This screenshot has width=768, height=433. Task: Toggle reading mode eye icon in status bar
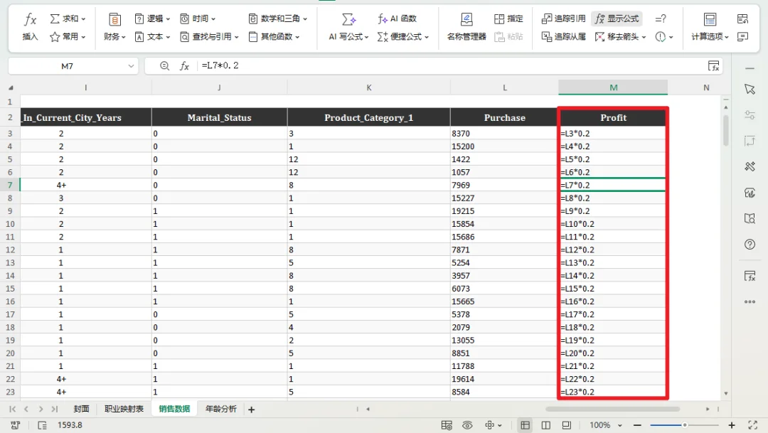(467, 425)
